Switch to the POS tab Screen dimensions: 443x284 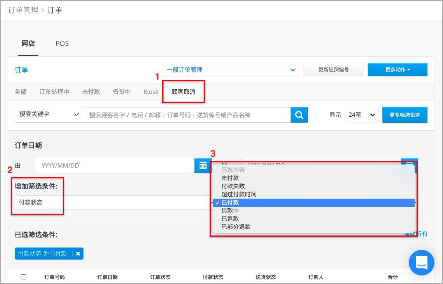point(62,43)
